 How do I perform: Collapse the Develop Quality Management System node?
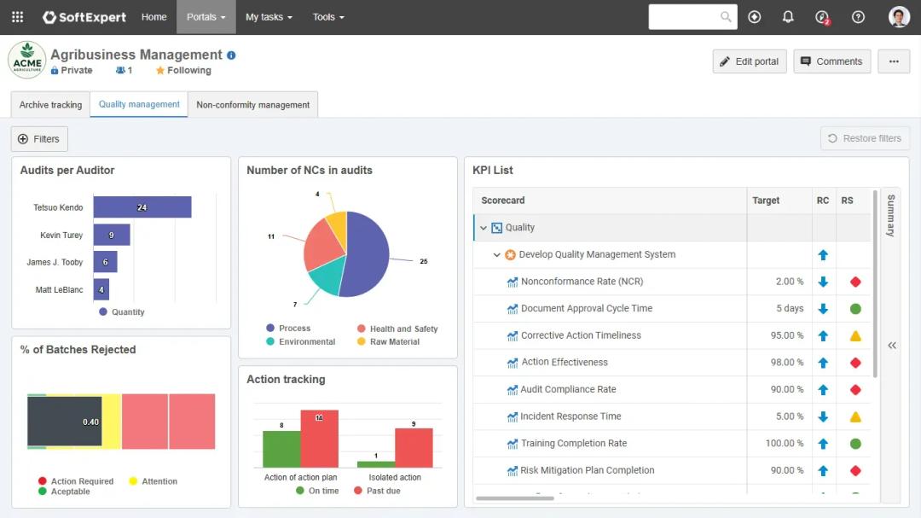497,255
